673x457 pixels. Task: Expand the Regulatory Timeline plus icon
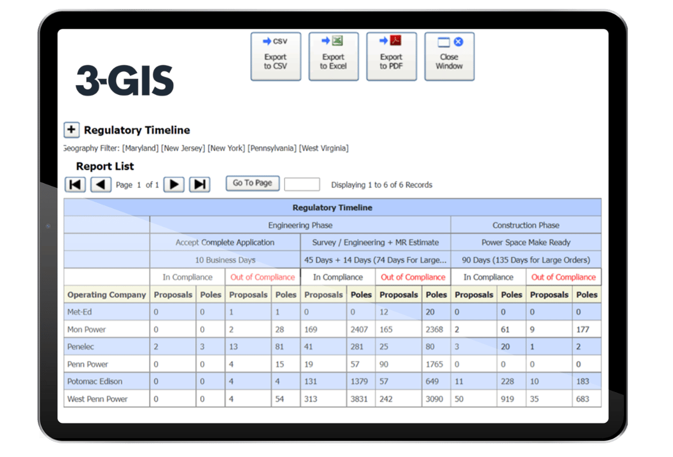click(71, 129)
